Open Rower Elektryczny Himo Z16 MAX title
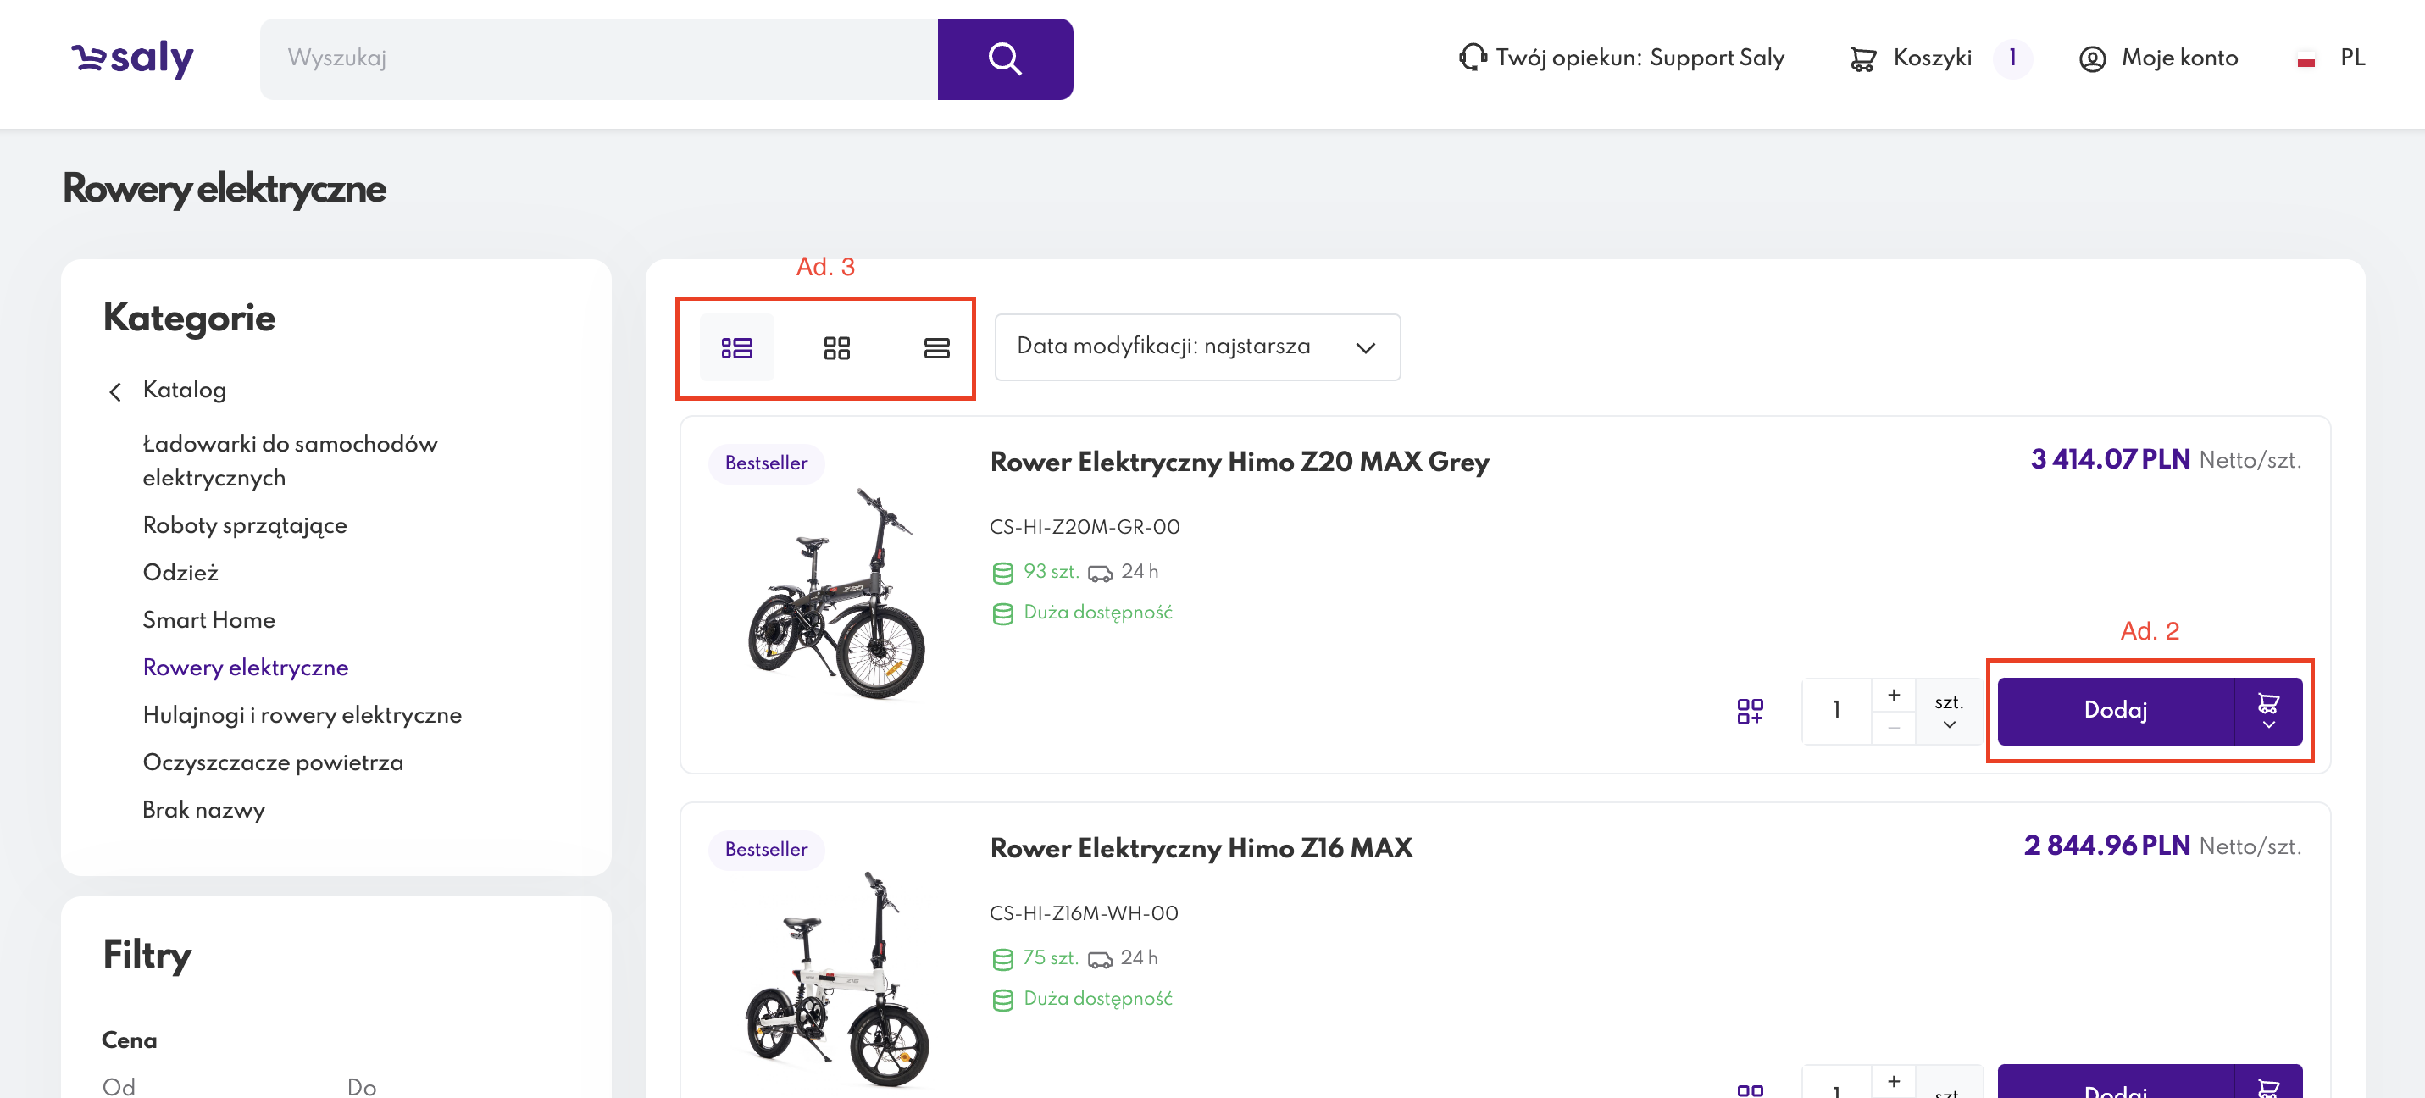 pyautogui.click(x=1201, y=847)
